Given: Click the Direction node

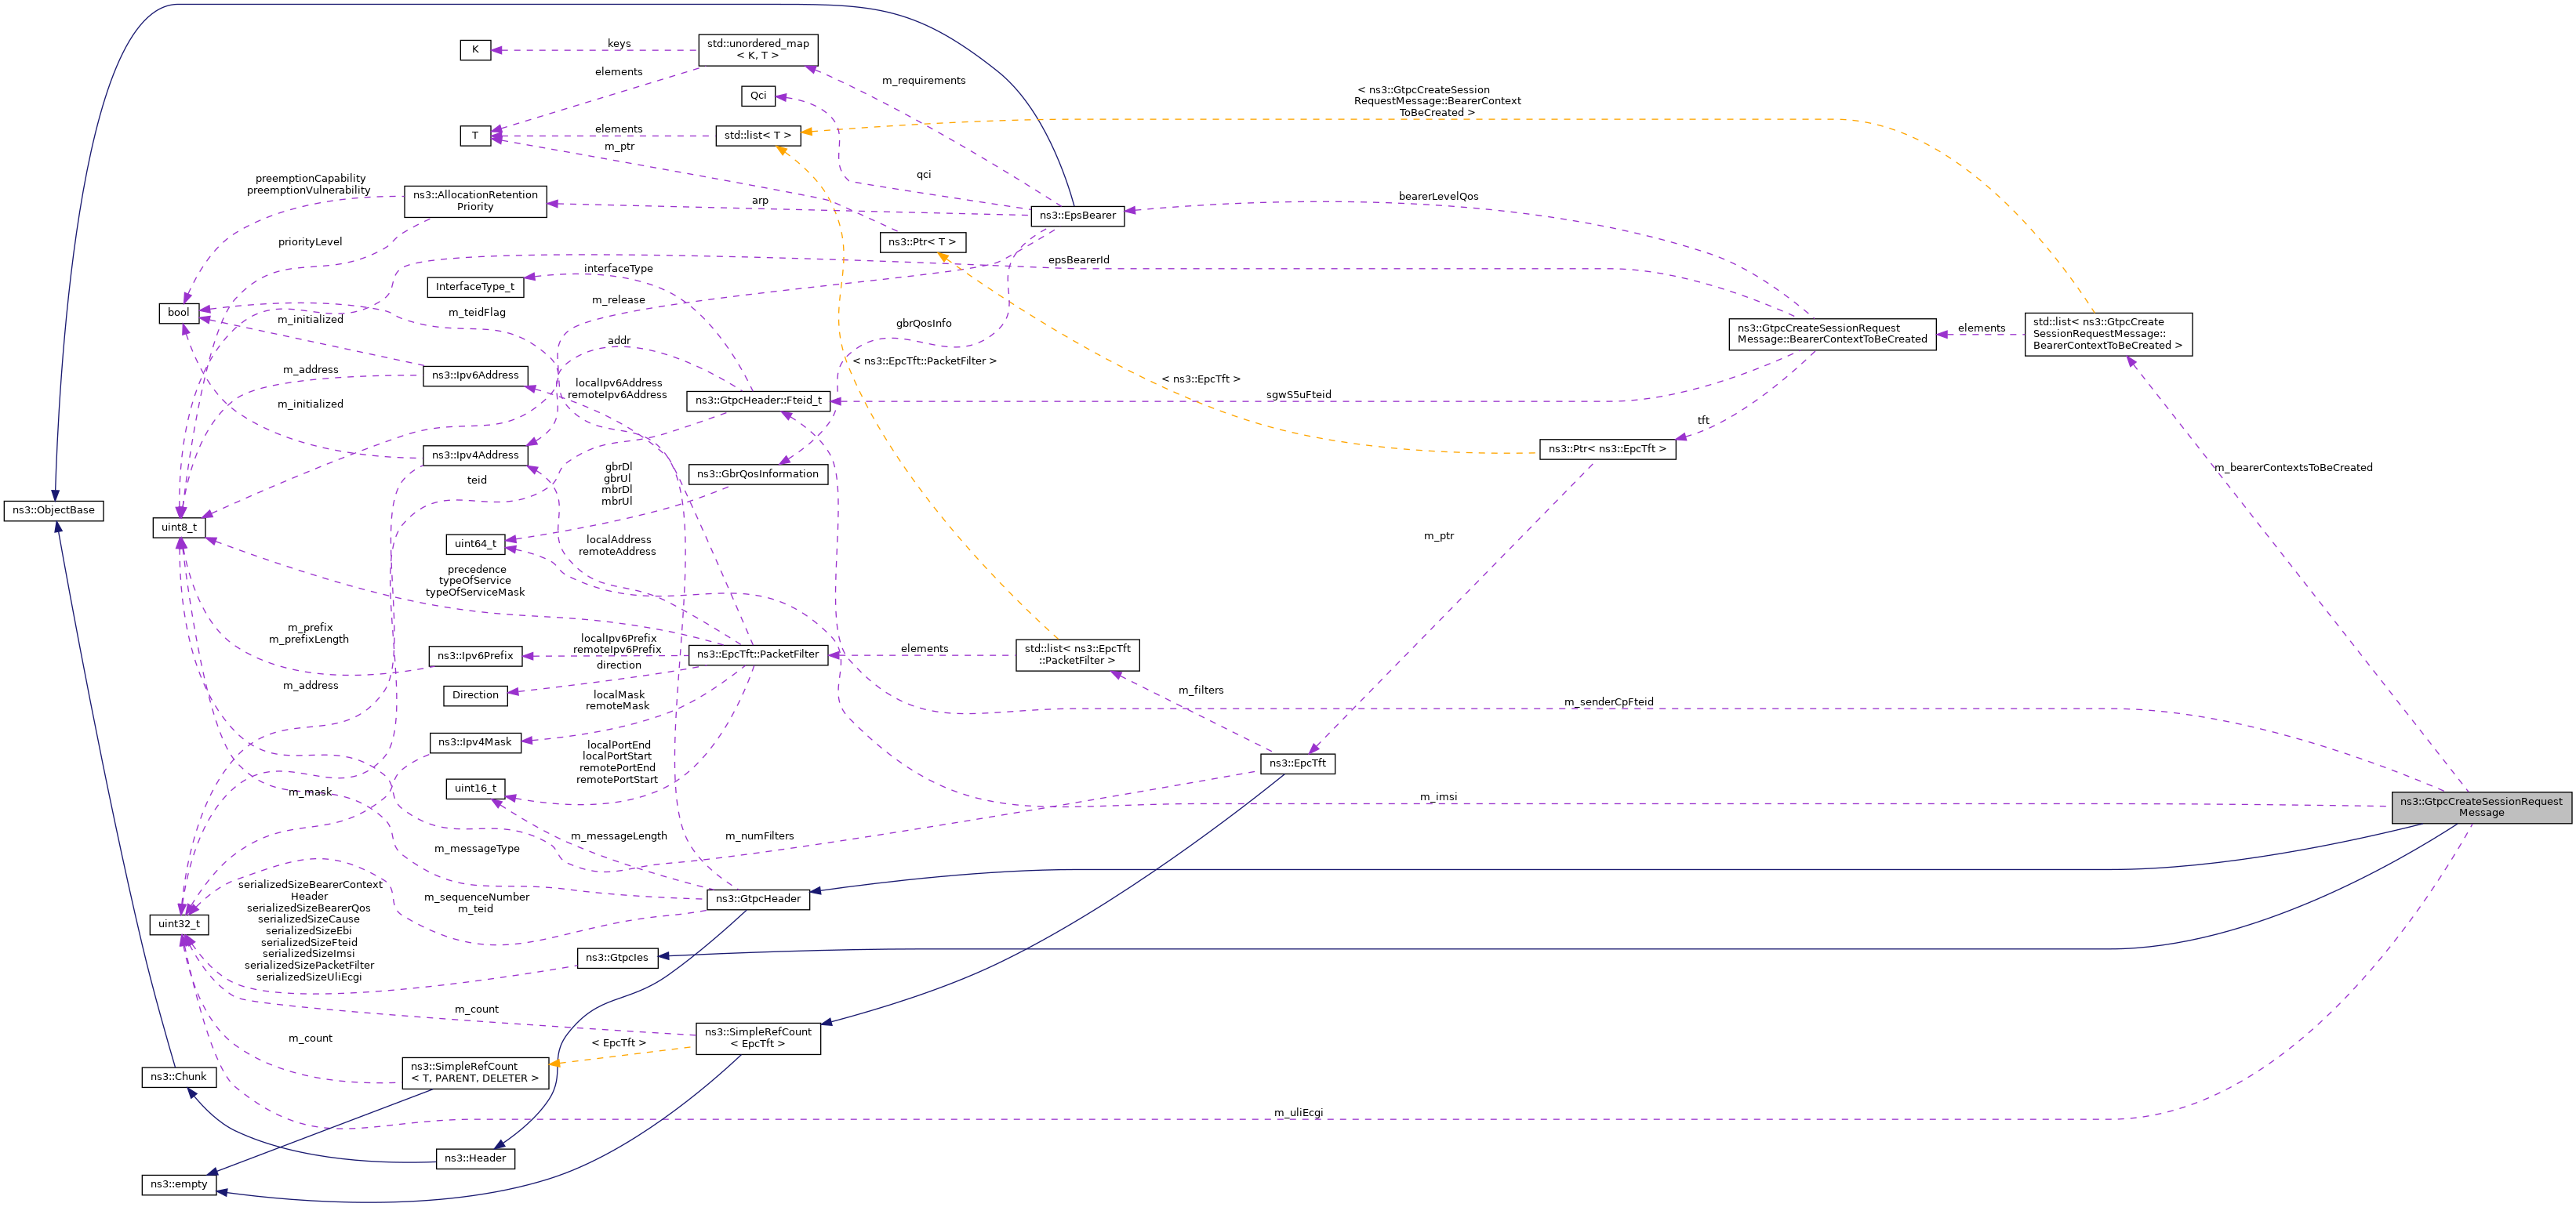Looking at the screenshot, I should tap(475, 695).
